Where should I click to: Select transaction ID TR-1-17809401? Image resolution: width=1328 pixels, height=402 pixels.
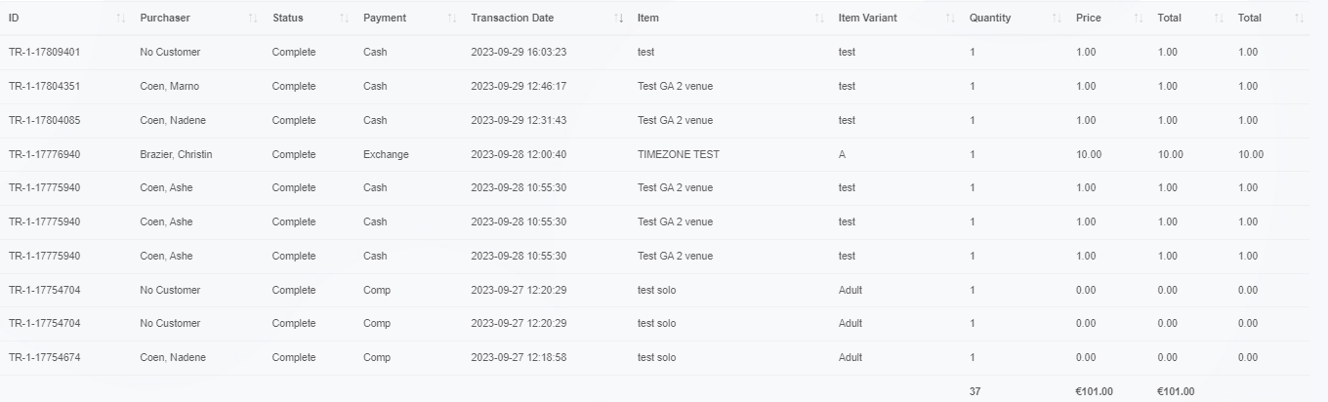[x=44, y=53]
